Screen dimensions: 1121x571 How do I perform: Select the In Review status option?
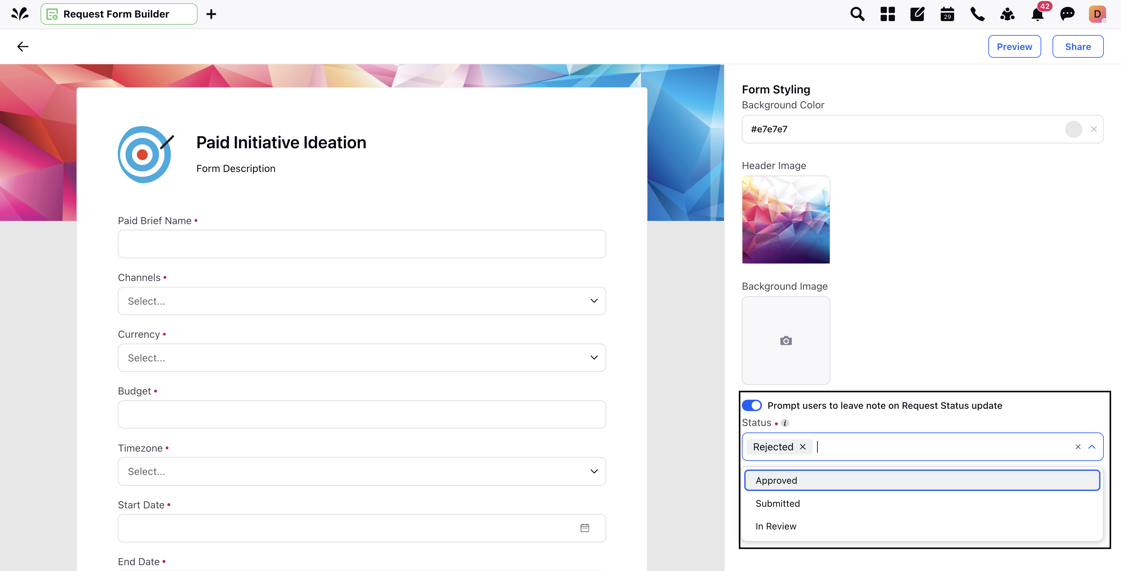(922, 526)
